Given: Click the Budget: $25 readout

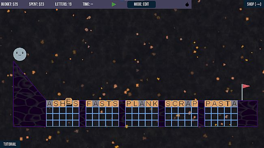Looking at the screenshot, I should coord(10,4).
